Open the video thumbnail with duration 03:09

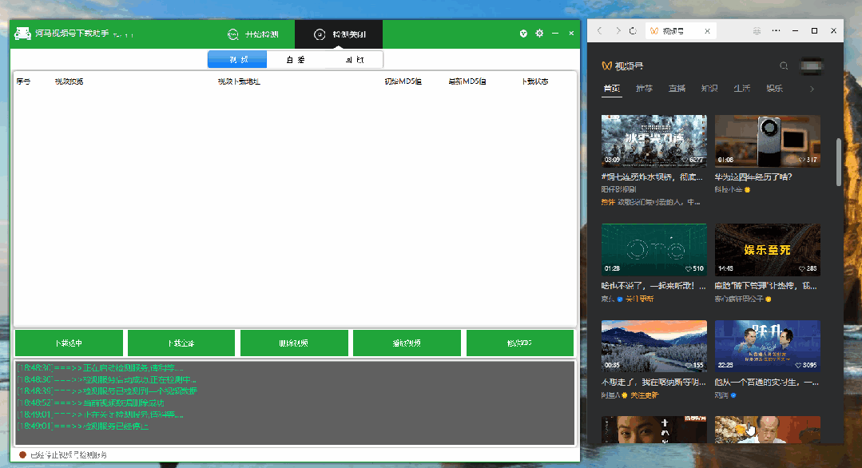coord(654,141)
